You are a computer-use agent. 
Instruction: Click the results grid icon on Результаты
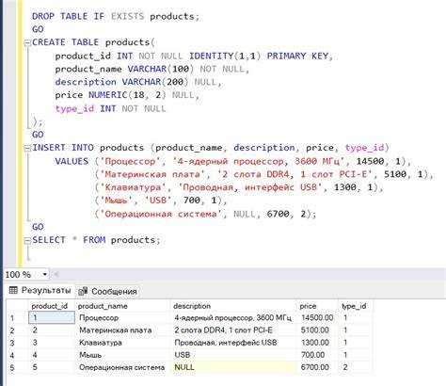click(13, 290)
